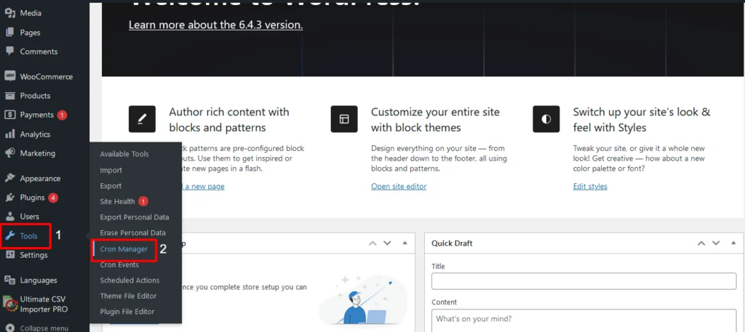This screenshot has width=745, height=332.
Task: Open Cron Events submenu item
Action: [x=119, y=264]
